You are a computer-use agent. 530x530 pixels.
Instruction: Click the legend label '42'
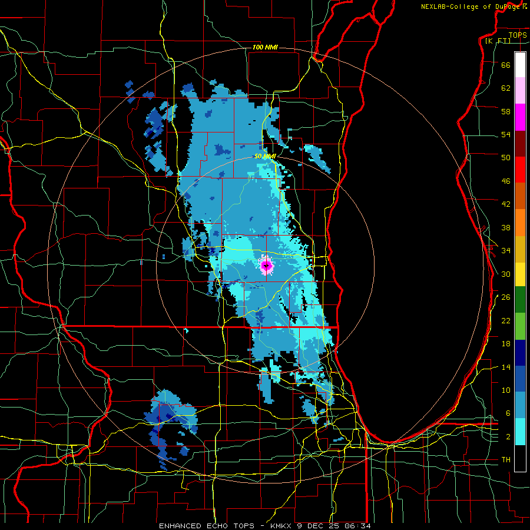pos(506,204)
